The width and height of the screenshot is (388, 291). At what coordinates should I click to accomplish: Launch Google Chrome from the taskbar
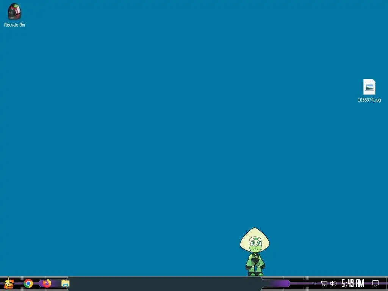[28, 283]
